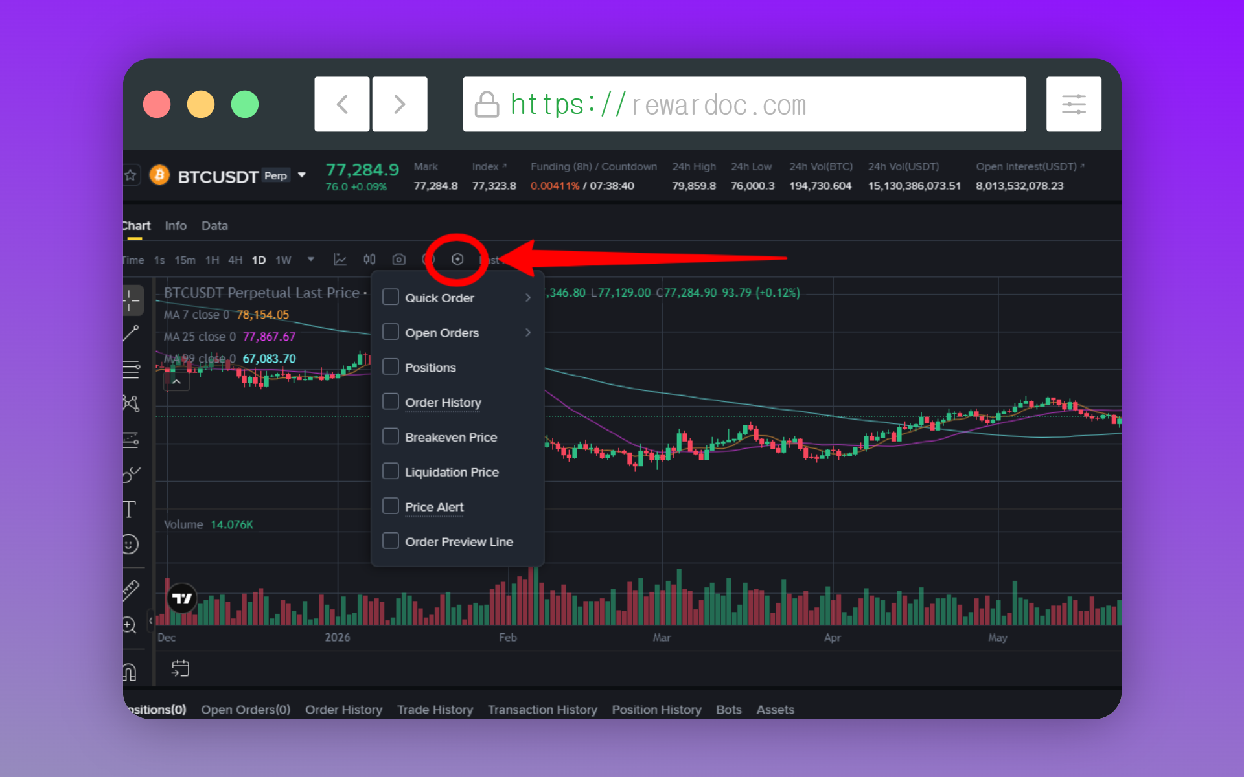Select the 1s time interval
1244x777 pixels.
coord(159,260)
